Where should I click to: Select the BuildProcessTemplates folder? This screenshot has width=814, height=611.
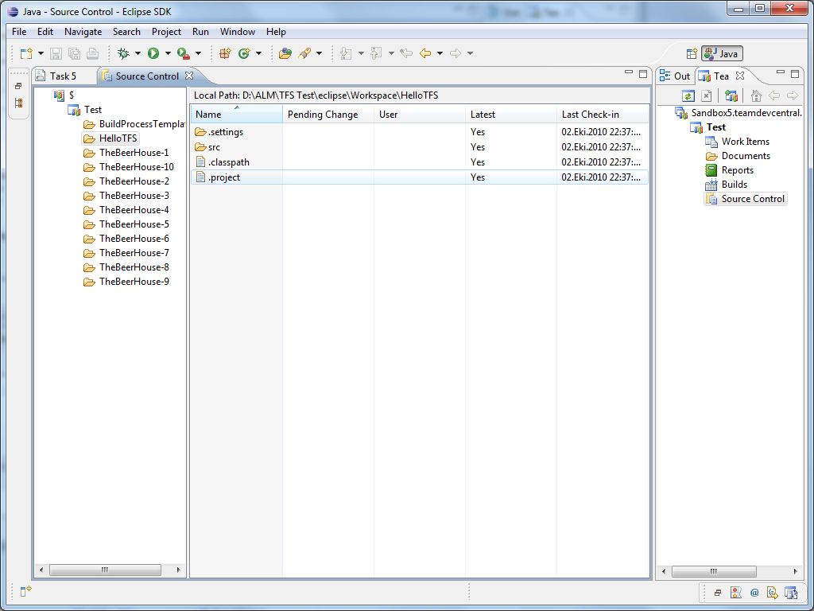[x=134, y=123]
